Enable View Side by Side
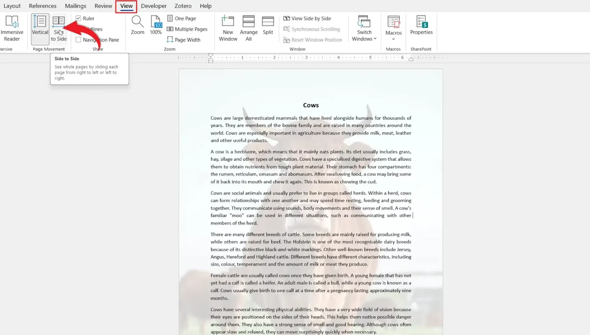Screen dimensions: 590x335 click(307, 18)
